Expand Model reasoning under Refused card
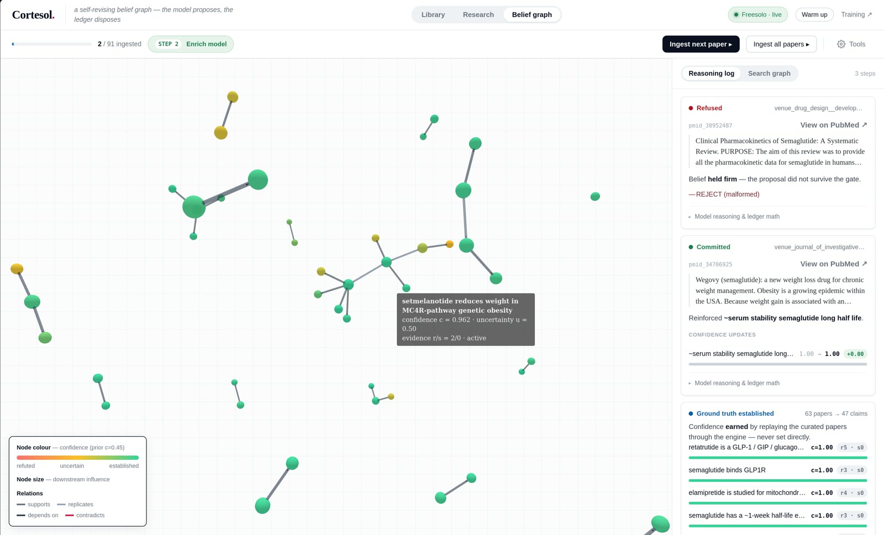Viewport: 884px width, 535px height. pos(734,217)
